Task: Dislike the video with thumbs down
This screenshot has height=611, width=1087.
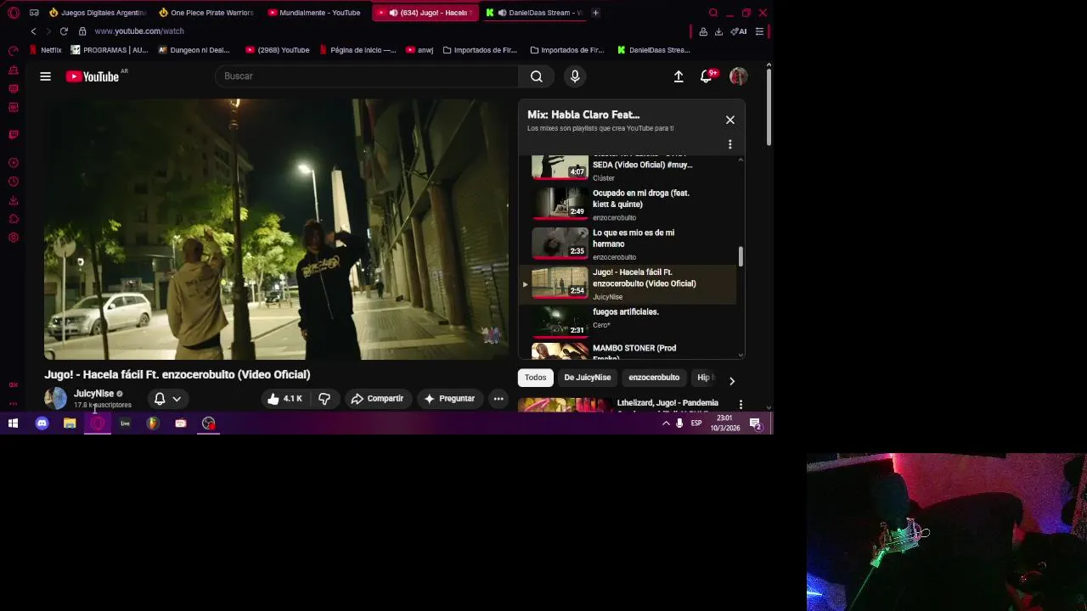Action: coord(324,399)
